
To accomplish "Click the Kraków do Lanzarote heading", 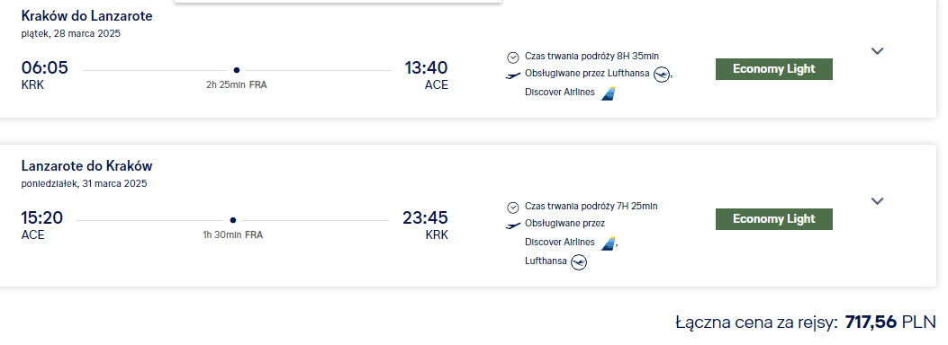I will pos(86,16).
